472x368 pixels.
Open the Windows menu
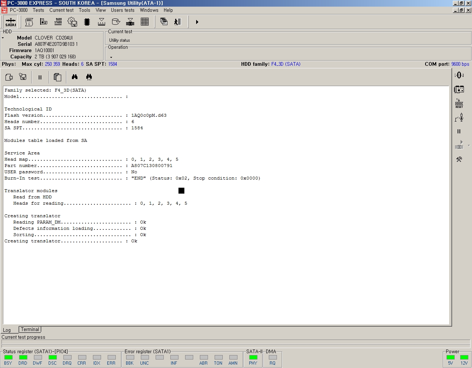tap(149, 10)
